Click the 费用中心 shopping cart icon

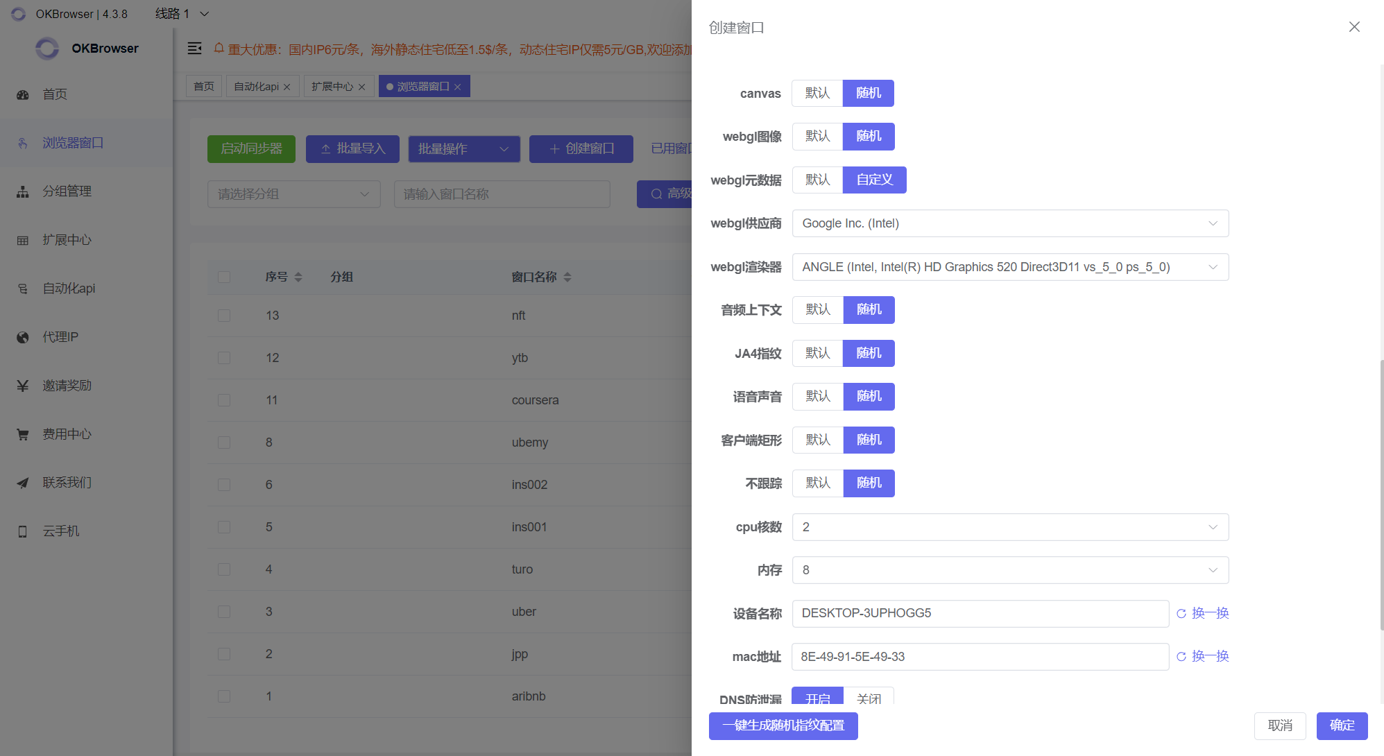[23, 435]
